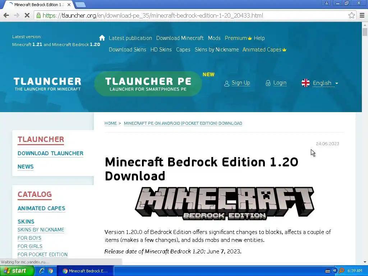
Task: Open the Mods menu item
Action: 214,38
